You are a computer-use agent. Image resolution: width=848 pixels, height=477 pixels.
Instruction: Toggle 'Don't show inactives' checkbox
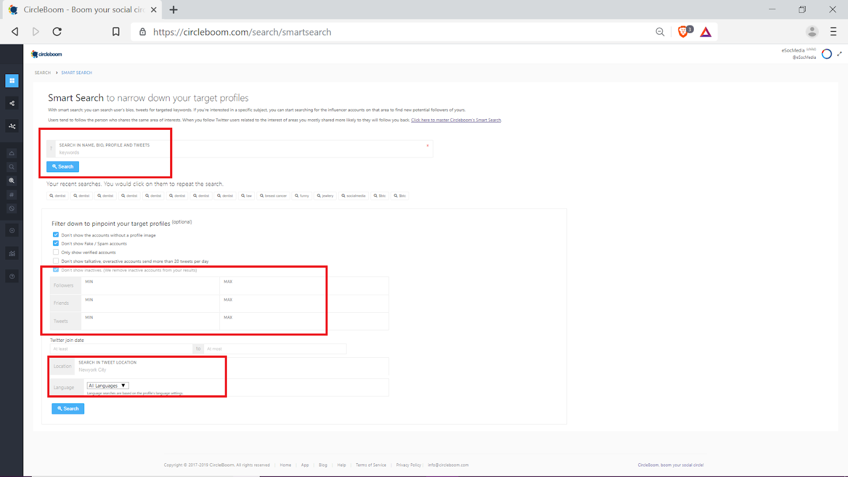pyautogui.click(x=56, y=270)
